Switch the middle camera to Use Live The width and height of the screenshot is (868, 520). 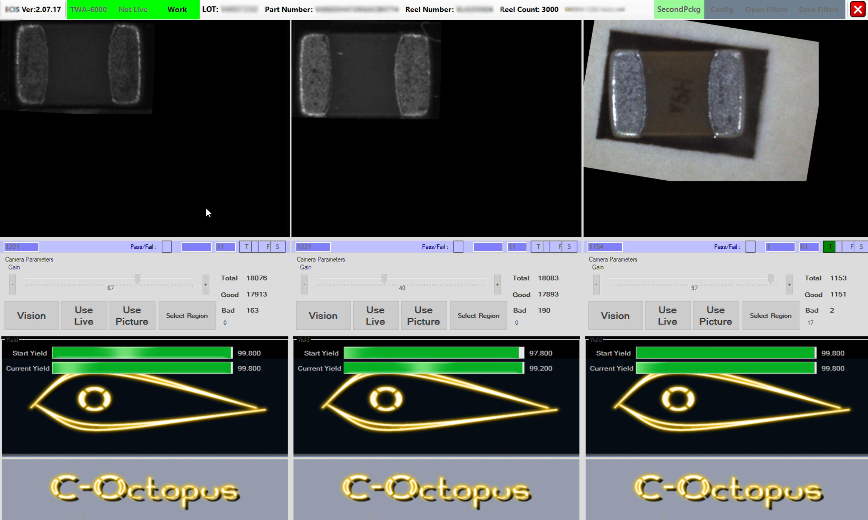[x=375, y=315]
